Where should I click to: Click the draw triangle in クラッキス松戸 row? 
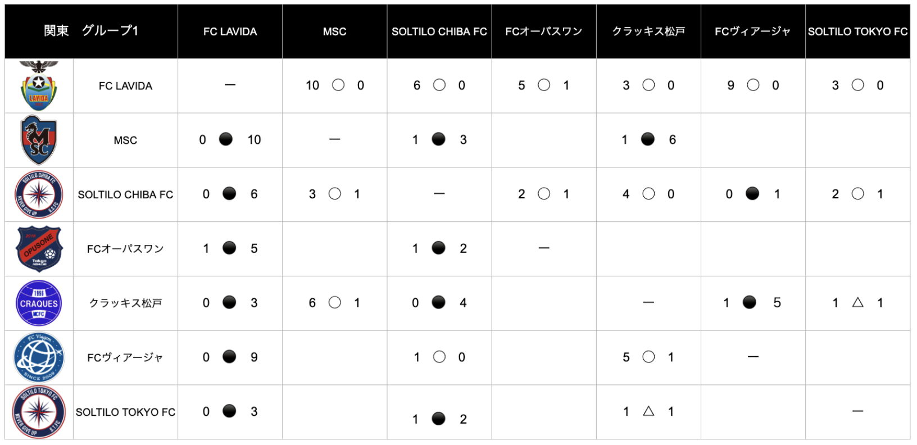tap(857, 303)
